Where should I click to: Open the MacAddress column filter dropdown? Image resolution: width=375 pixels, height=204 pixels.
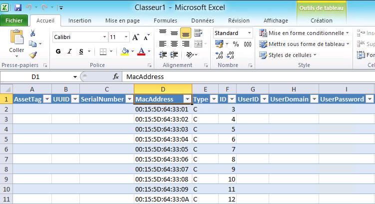tap(187, 99)
